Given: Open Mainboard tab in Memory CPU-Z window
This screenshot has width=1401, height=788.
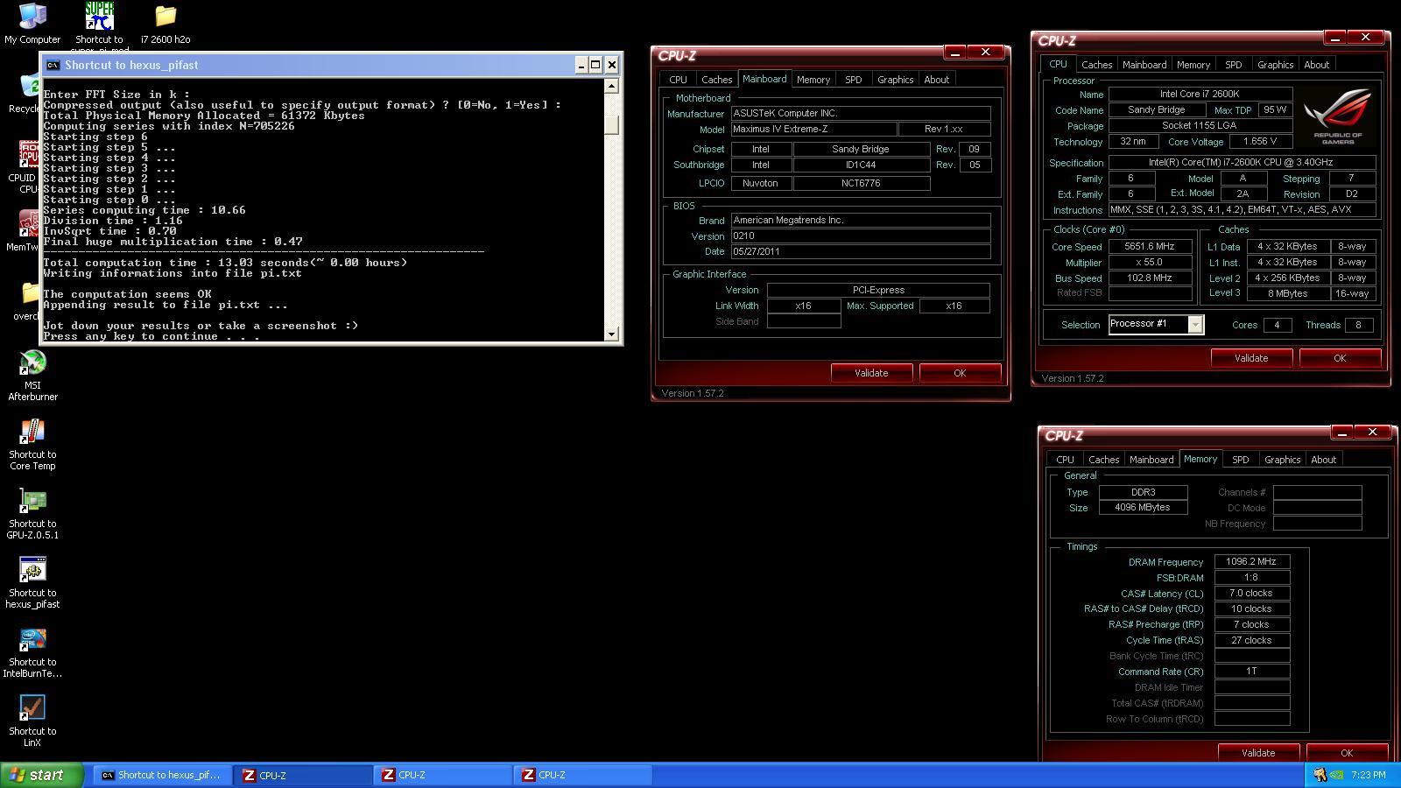Looking at the screenshot, I should pos(1151,460).
